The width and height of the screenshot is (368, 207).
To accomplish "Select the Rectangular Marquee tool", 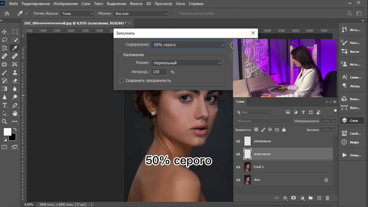I will 15,32.
